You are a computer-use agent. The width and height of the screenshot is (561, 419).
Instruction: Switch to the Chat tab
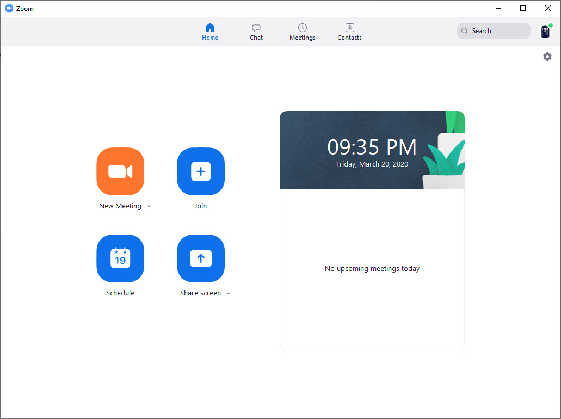(256, 32)
